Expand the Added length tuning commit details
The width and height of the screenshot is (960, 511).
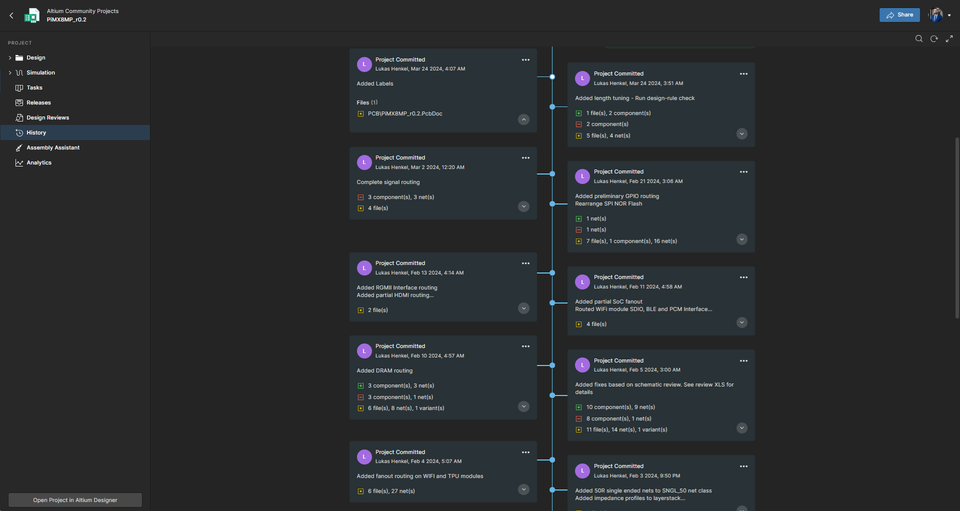click(742, 134)
